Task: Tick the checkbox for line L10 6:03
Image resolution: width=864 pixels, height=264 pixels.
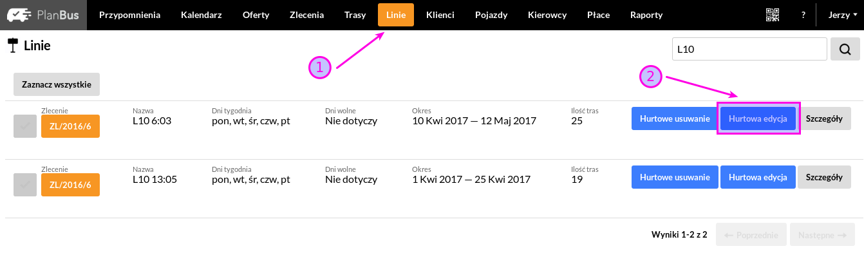Action: click(24, 127)
